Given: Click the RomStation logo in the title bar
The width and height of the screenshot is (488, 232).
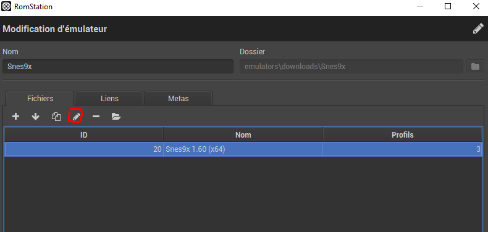Looking at the screenshot, I should point(6,6).
